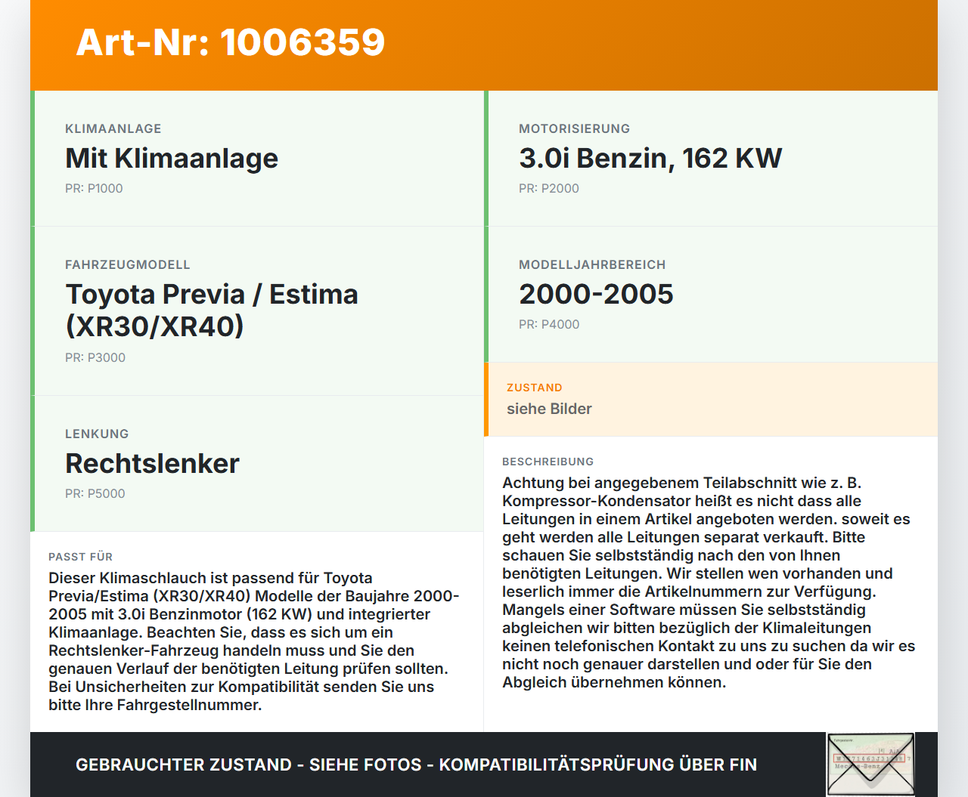Viewport: 968px width, 797px height.
Task: Click the 'PR: P4000' code
Action: tap(549, 325)
